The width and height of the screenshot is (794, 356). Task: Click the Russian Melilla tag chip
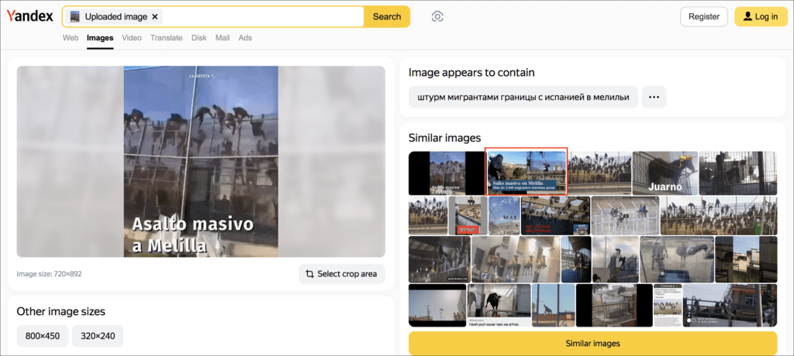[x=523, y=98]
